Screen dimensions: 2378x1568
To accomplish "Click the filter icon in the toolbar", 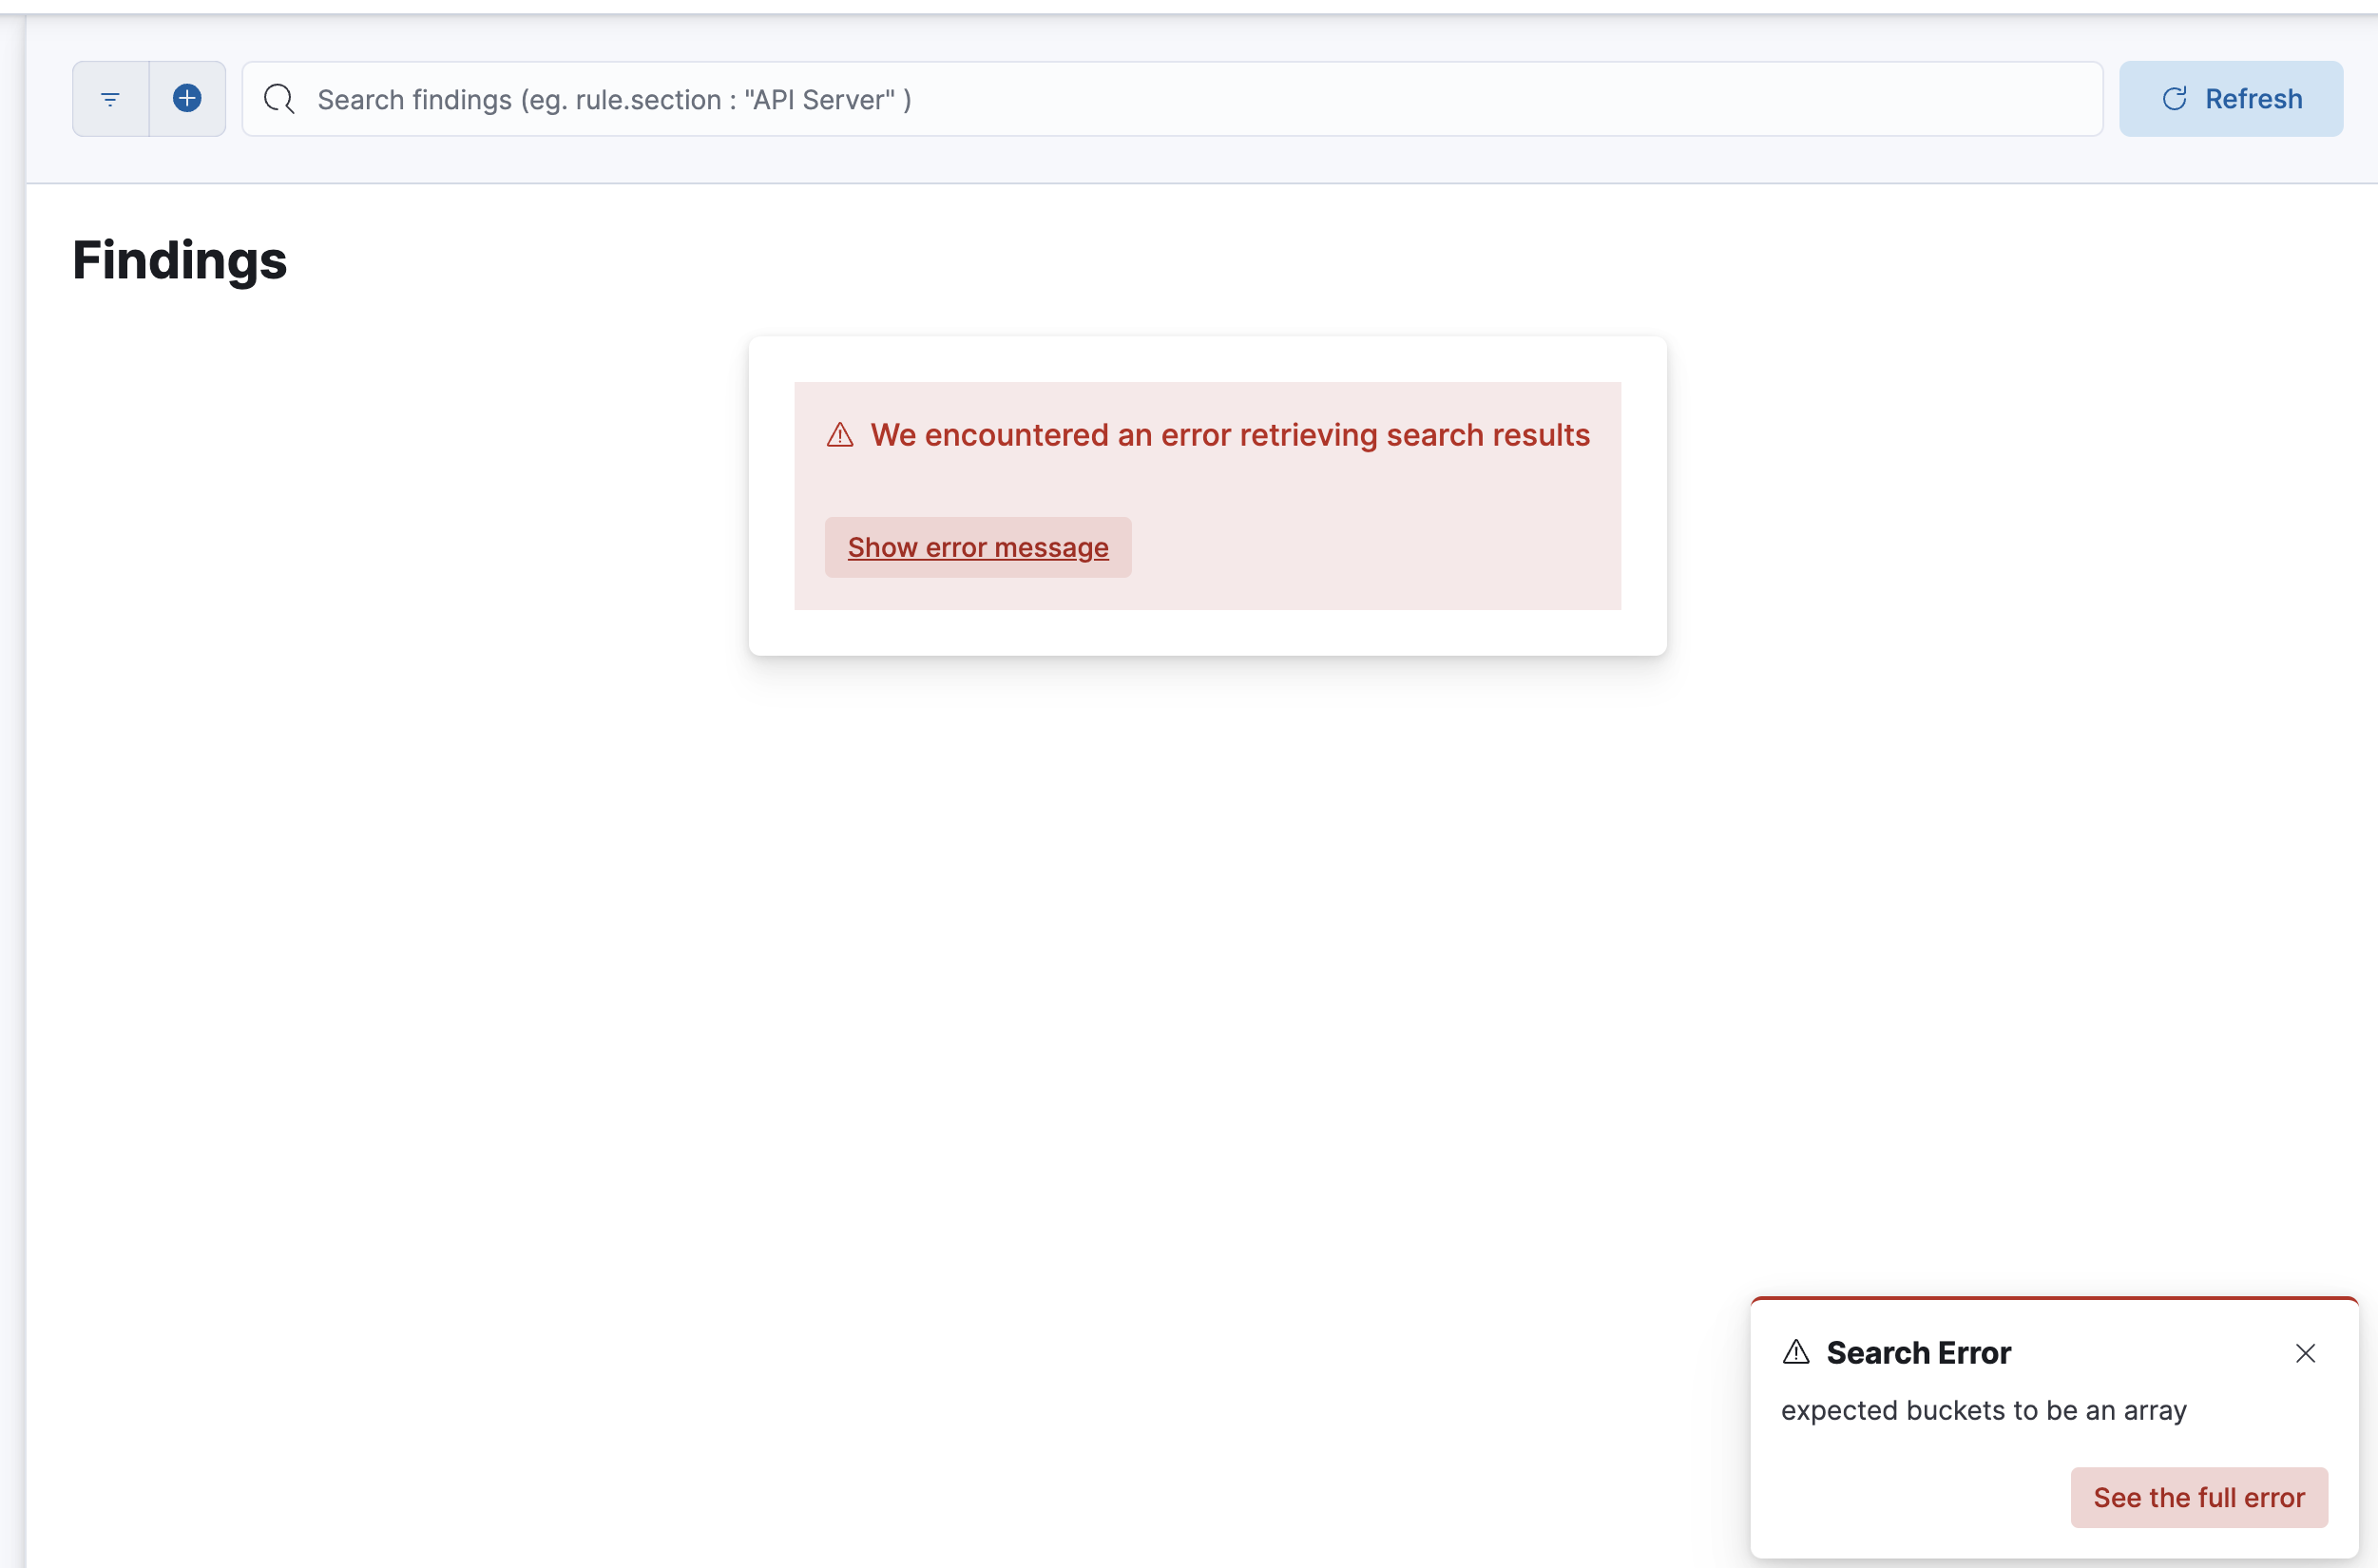I will click(x=110, y=98).
